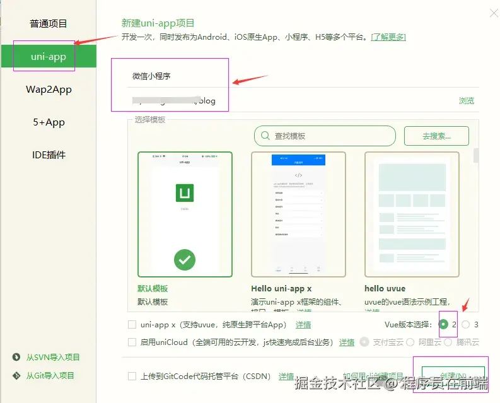Viewport: 500px width, 403px height.
Task: Click the project path field ending in blog
Action: tap(290, 101)
